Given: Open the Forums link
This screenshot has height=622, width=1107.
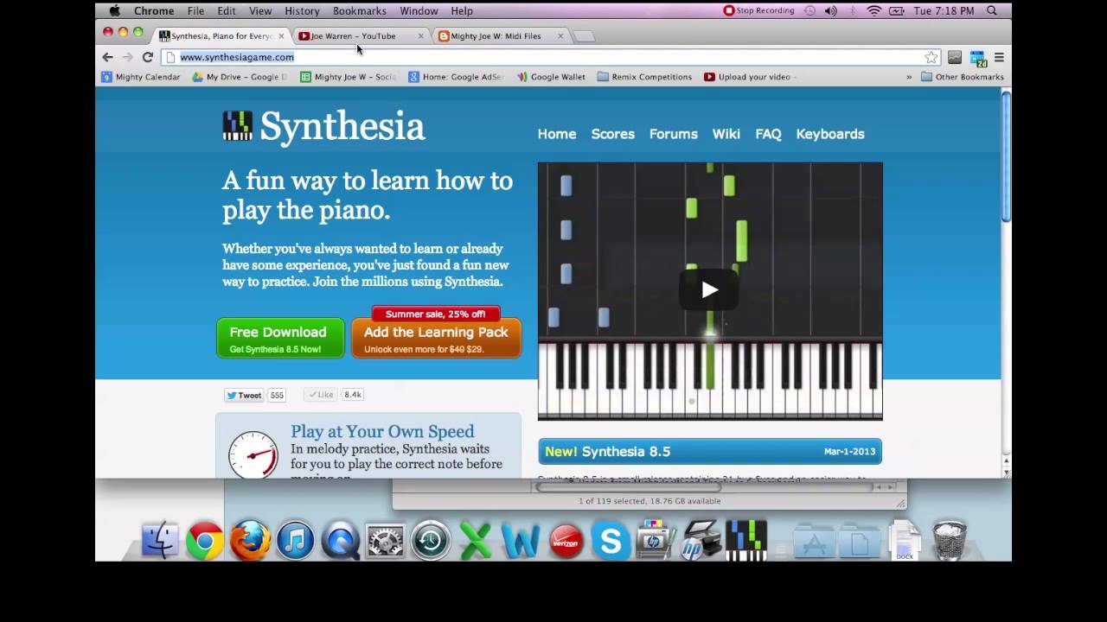Looking at the screenshot, I should pyautogui.click(x=674, y=134).
